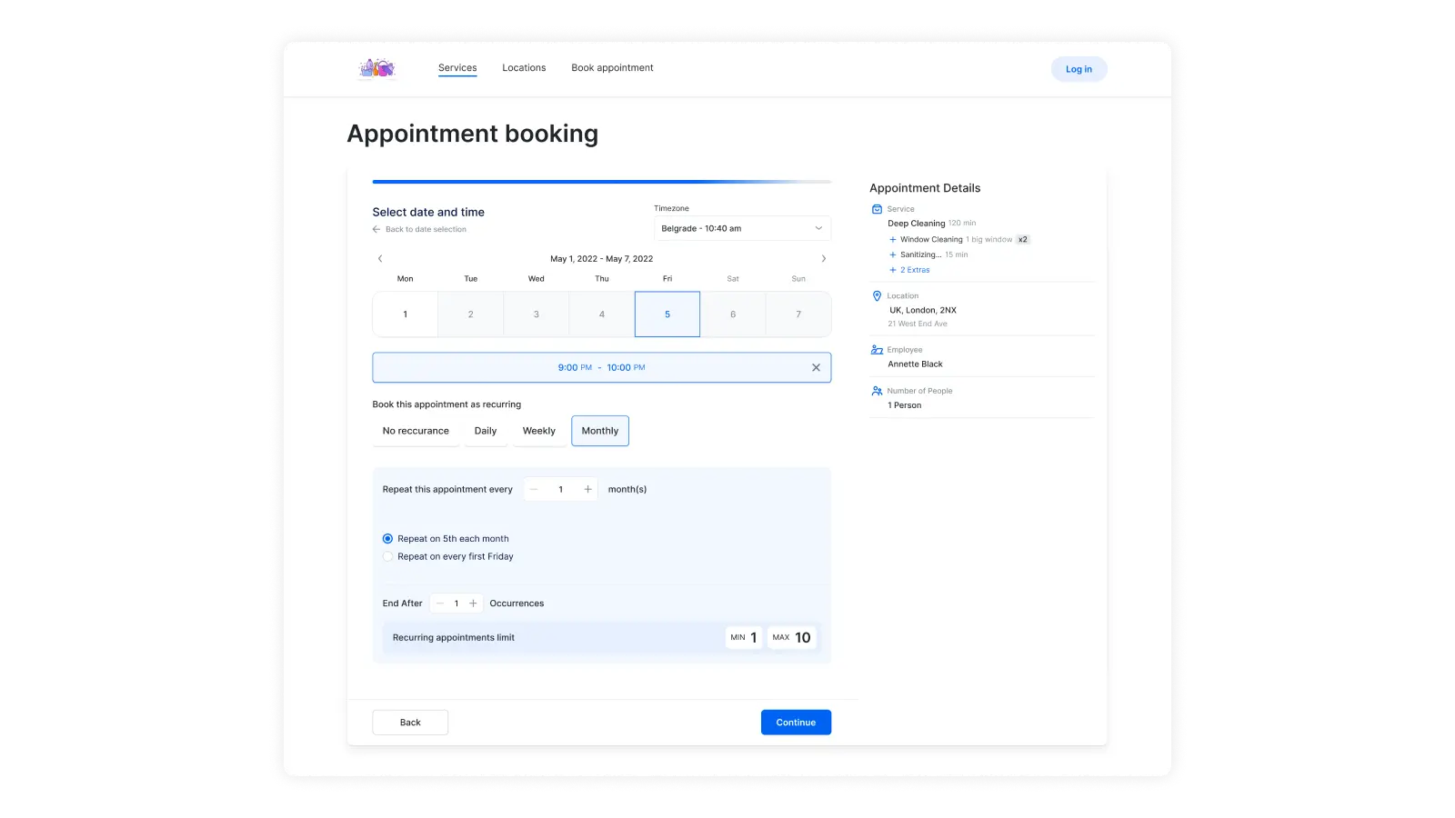Screen dimensions: 1455x818
Task: Click the Employee icon
Action: tap(877, 350)
